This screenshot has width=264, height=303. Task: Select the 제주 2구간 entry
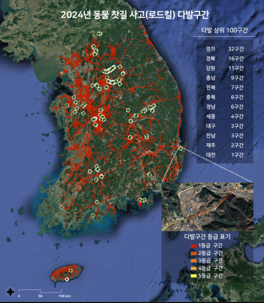click(x=224, y=145)
